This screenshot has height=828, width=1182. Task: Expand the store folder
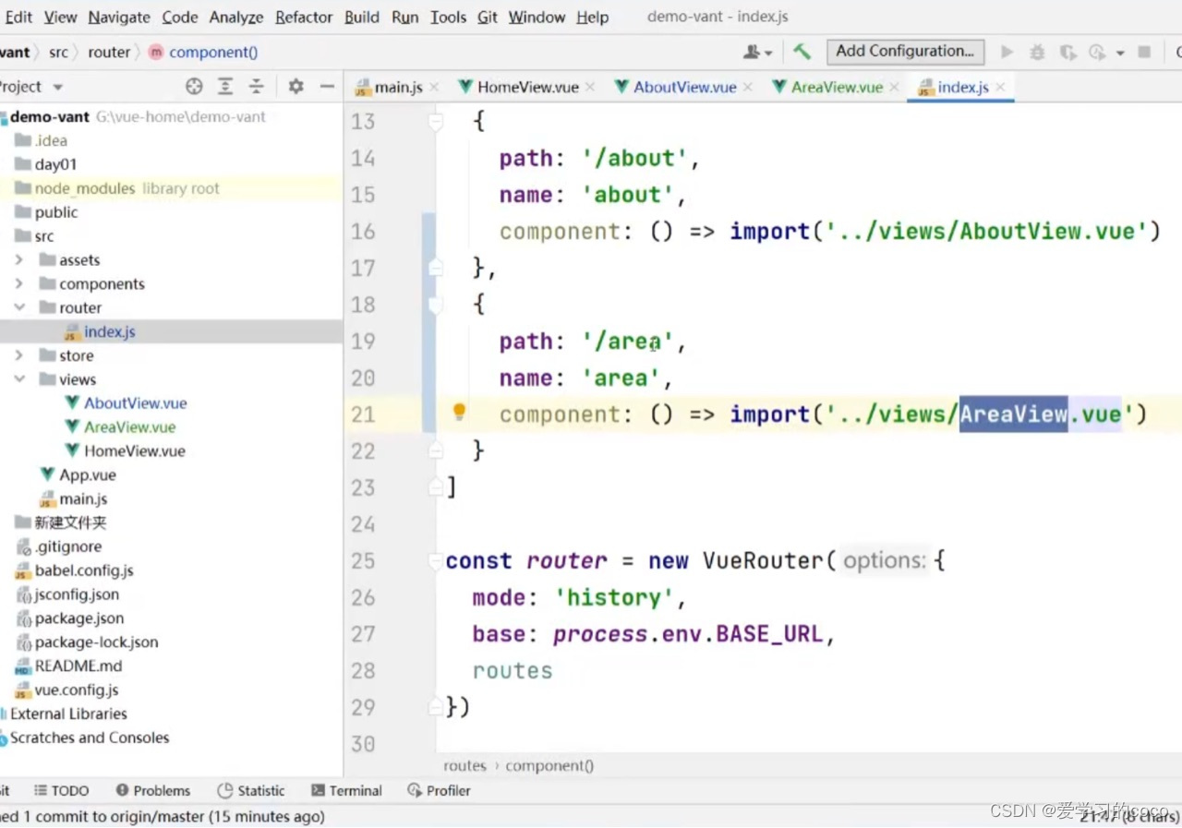tap(19, 355)
